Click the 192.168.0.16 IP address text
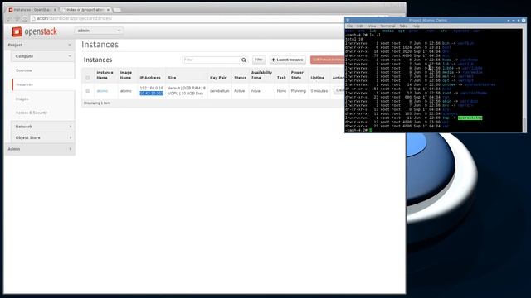This screenshot has width=531, height=298. pos(151,89)
